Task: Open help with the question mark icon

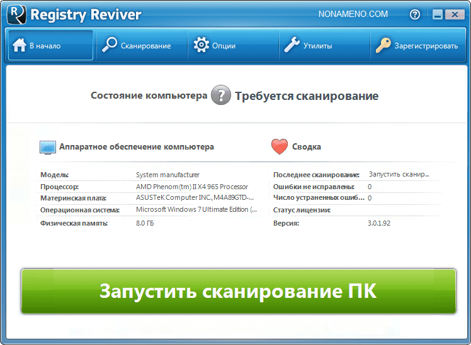Action: pos(414,14)
